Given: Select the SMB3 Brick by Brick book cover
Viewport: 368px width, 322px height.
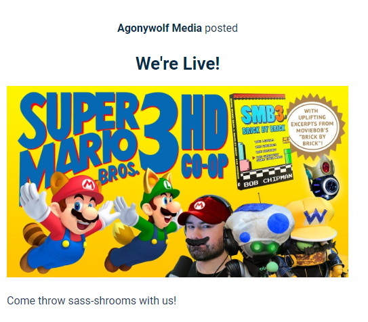Looking at the screenshot, I should point(262,141).
